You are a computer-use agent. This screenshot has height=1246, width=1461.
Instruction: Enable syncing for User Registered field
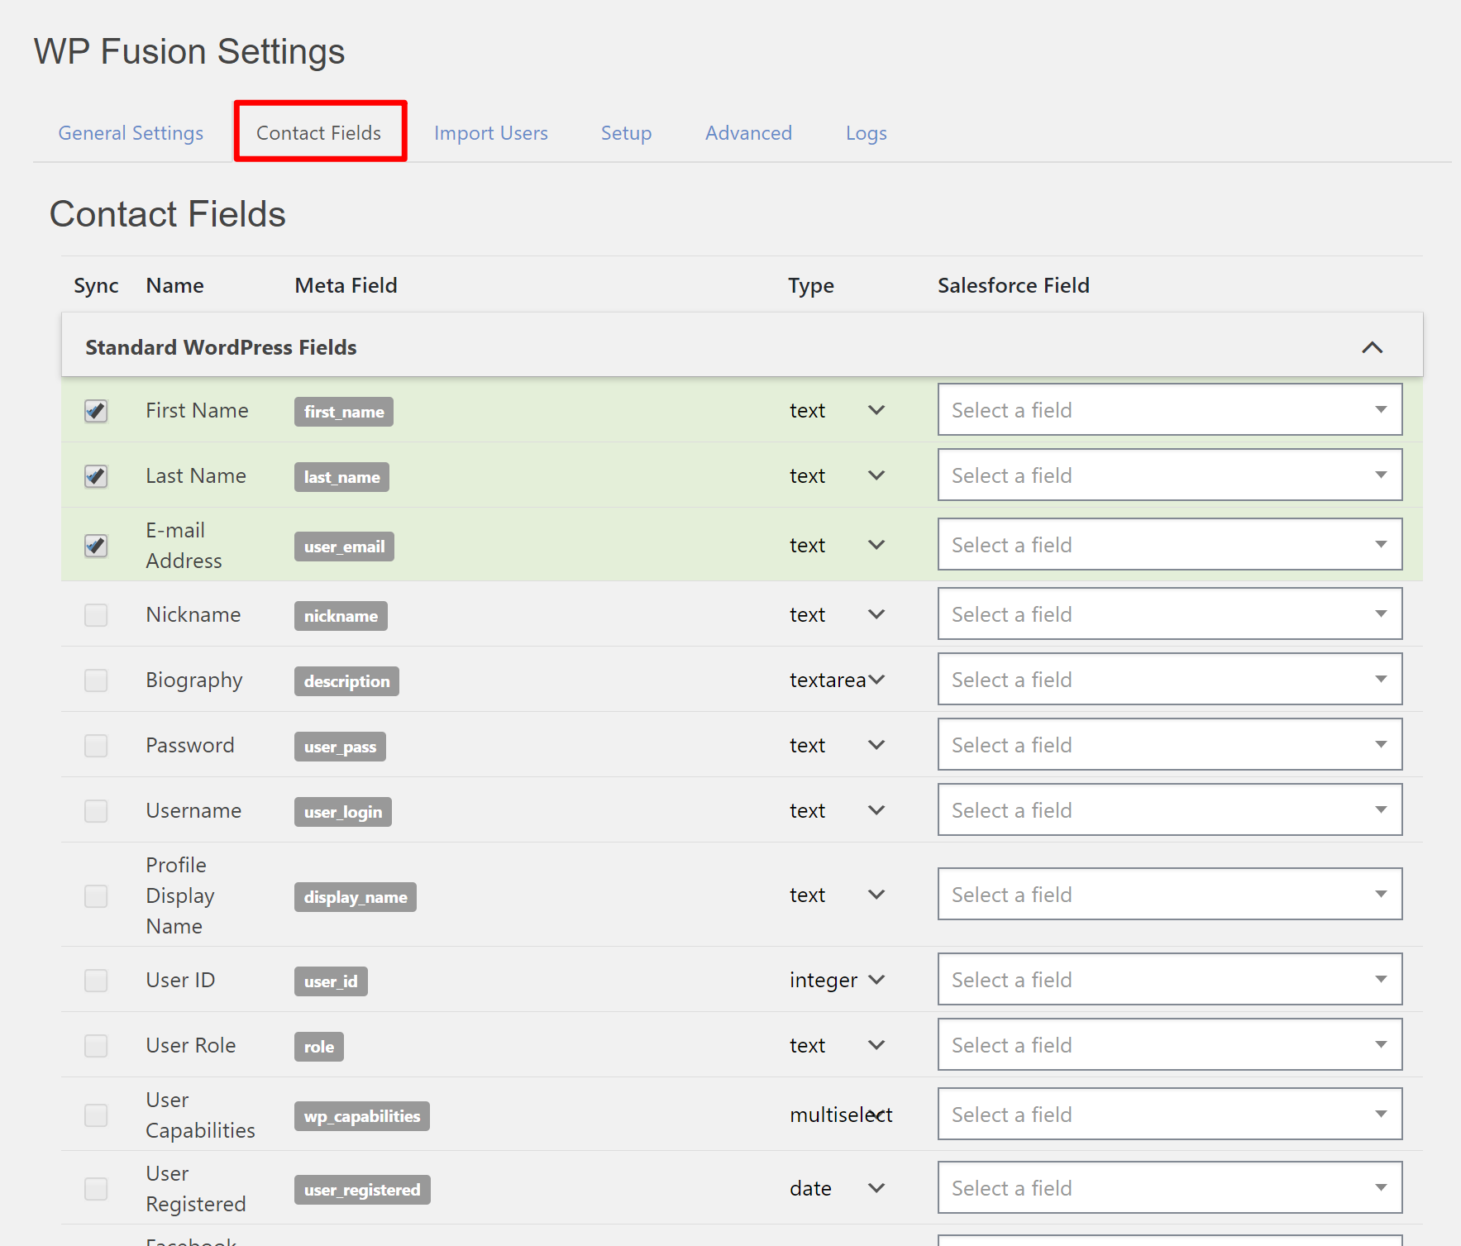click(x=96, y=1188)
